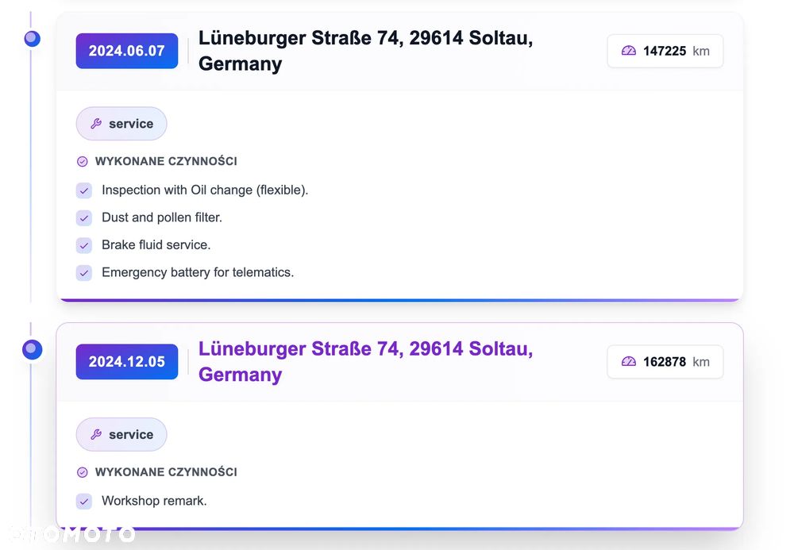
Task: Click the wrench icon in the first service tag
Action: 96,124
